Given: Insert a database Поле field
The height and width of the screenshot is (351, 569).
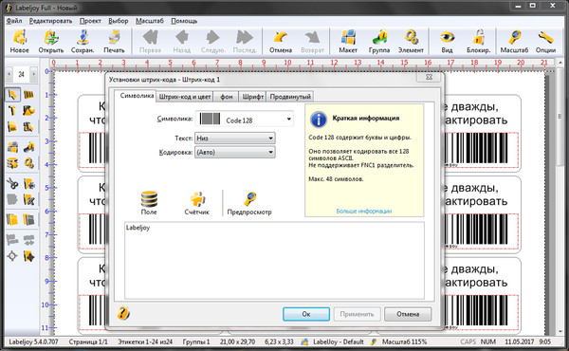Looking at the screenshot, I should click(149, 203).
